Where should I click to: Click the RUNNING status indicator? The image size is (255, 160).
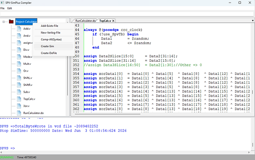point(7,157)
